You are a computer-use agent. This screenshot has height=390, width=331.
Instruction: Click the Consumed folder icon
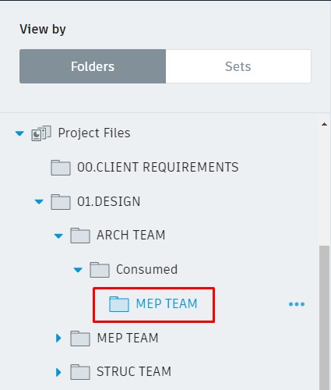point(100,270)
